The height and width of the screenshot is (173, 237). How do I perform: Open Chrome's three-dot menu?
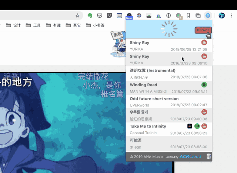pyautogui.click(x=231, y=15)
